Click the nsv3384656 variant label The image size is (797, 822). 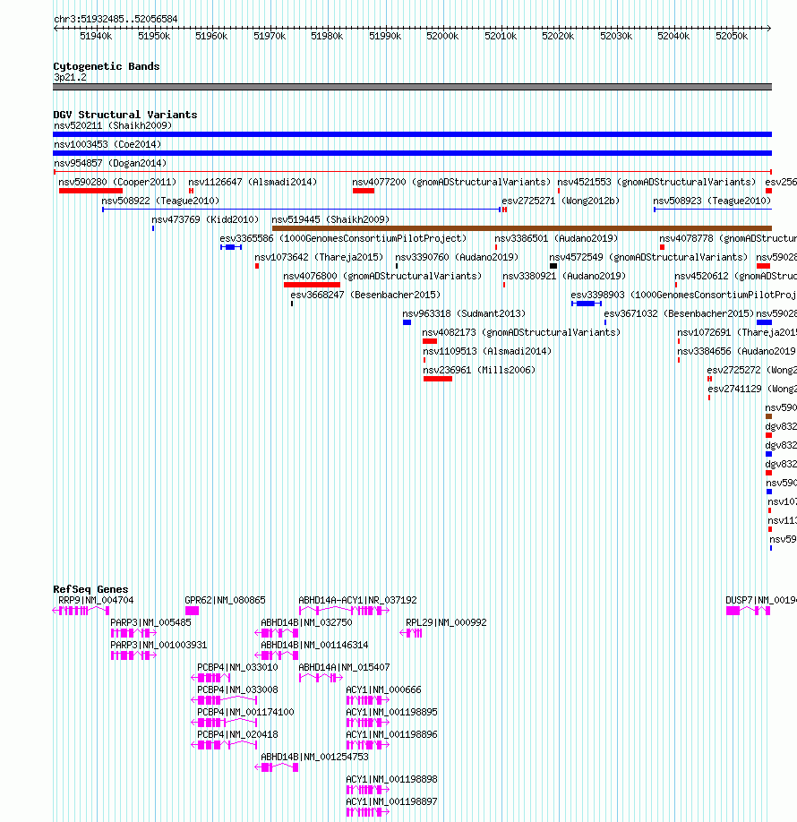click(737, 352)
